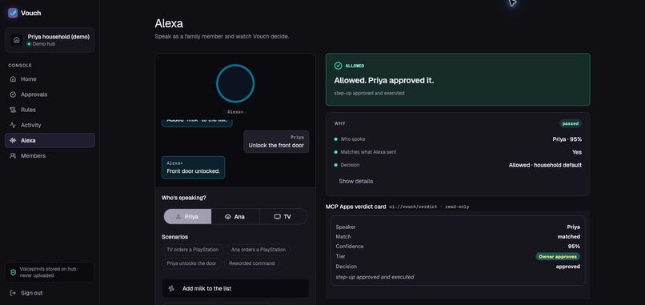
Task: Click the Unlock the front door message
Action: click(276, 142)
